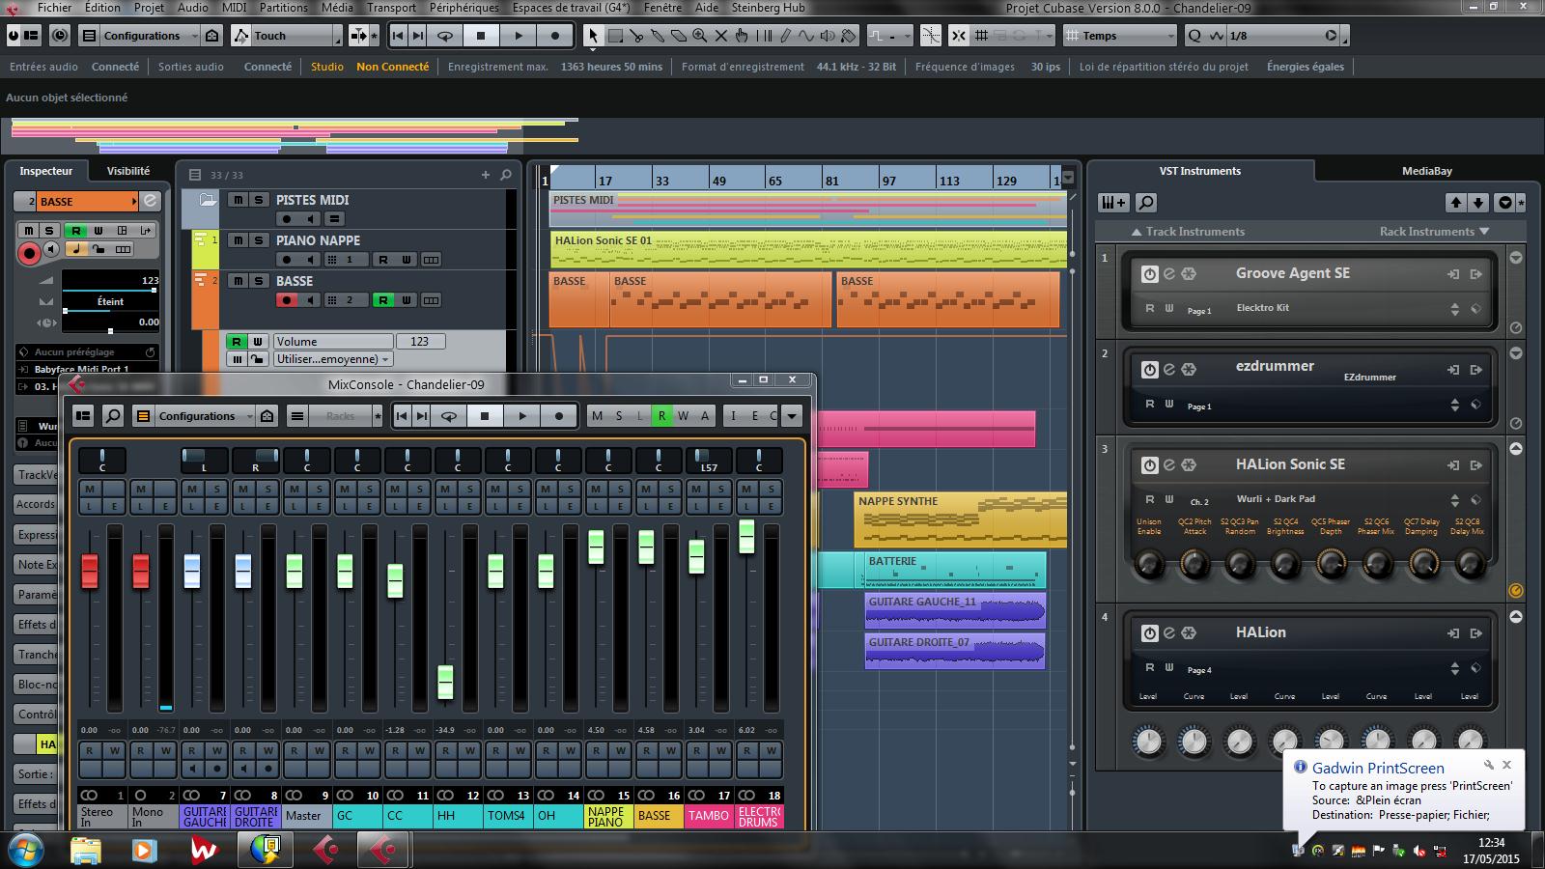Click Stop in MixConsole transport

[485, 416]
